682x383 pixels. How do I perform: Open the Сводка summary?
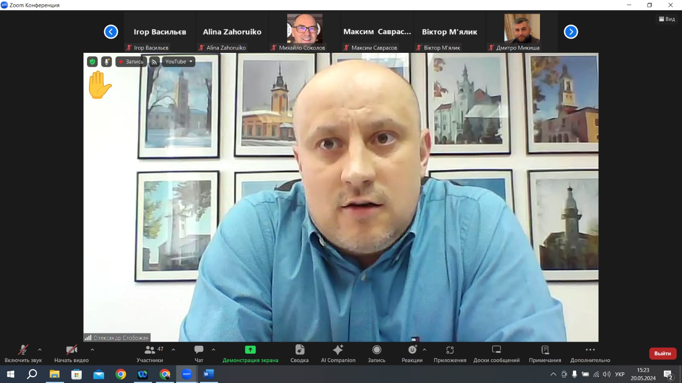point(299,354)
